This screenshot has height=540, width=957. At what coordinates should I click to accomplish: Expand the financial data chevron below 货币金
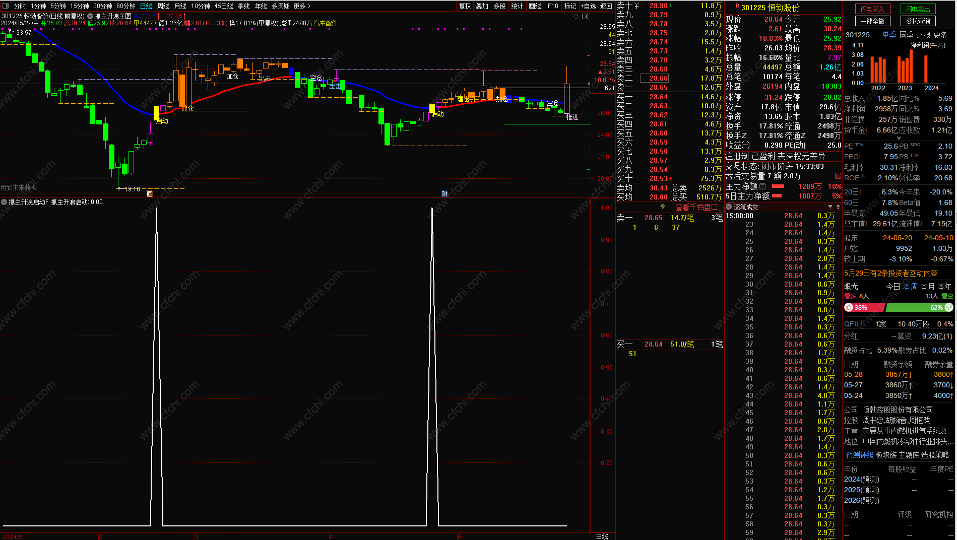899,138
